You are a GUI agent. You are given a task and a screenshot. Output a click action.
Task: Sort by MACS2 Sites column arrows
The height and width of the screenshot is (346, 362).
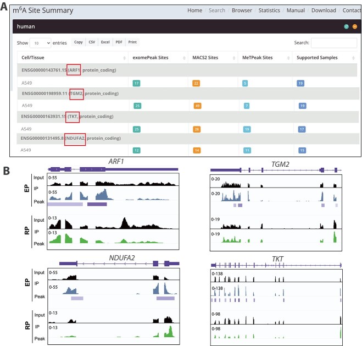234,58
